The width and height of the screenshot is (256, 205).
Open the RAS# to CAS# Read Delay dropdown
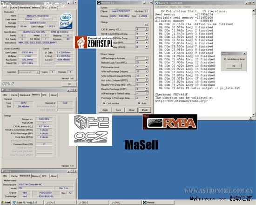click(x=147, y=34)
